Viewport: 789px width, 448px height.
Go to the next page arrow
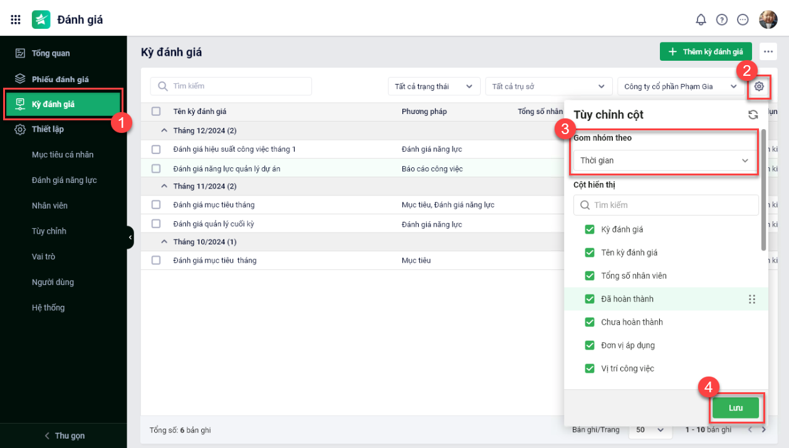pos(763,430)
